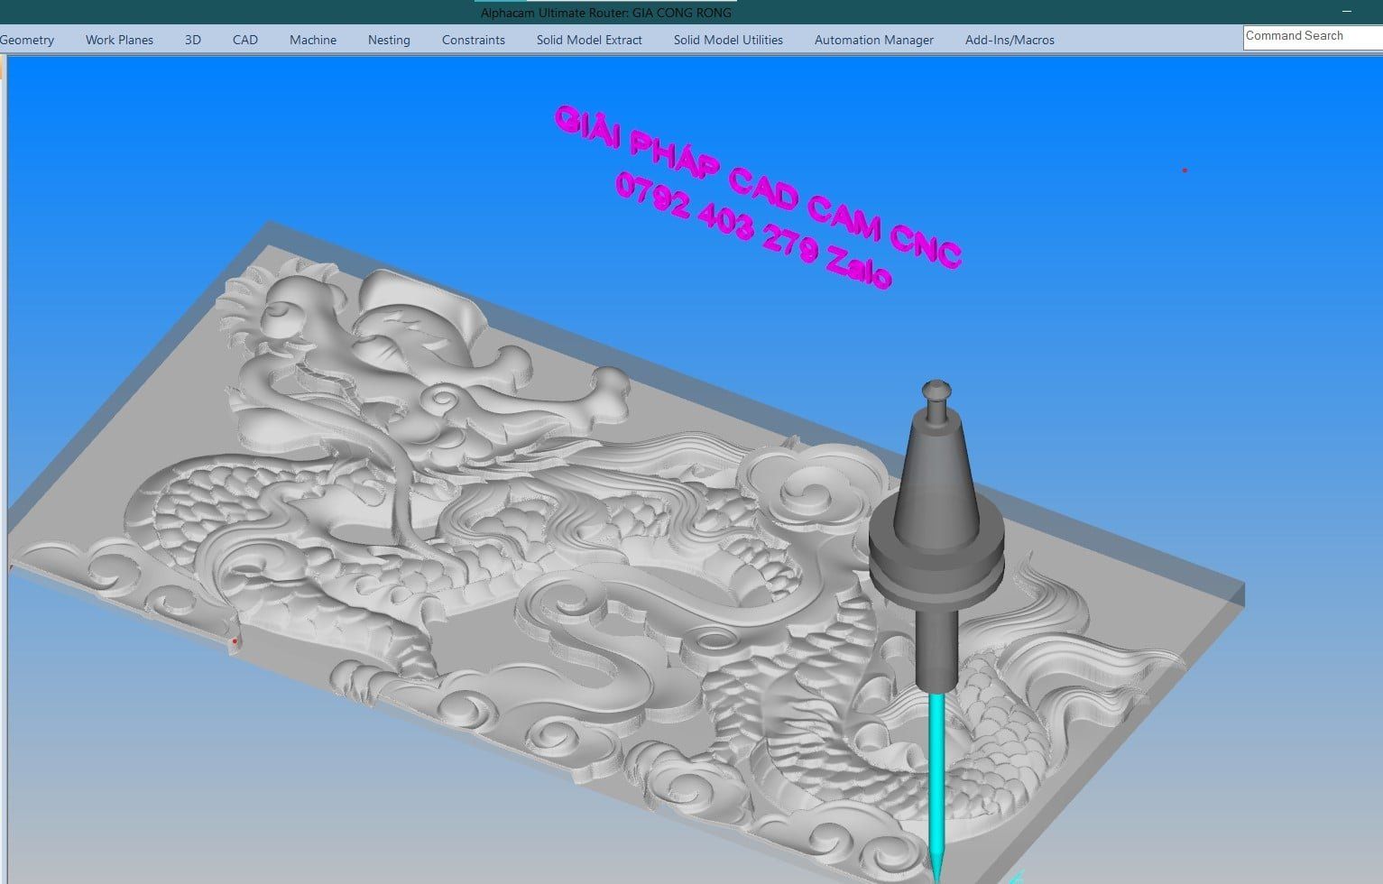The width and height of the screenshot is (1383, 884).
Task: Open the Machine tab
Action: pos(312,40)
